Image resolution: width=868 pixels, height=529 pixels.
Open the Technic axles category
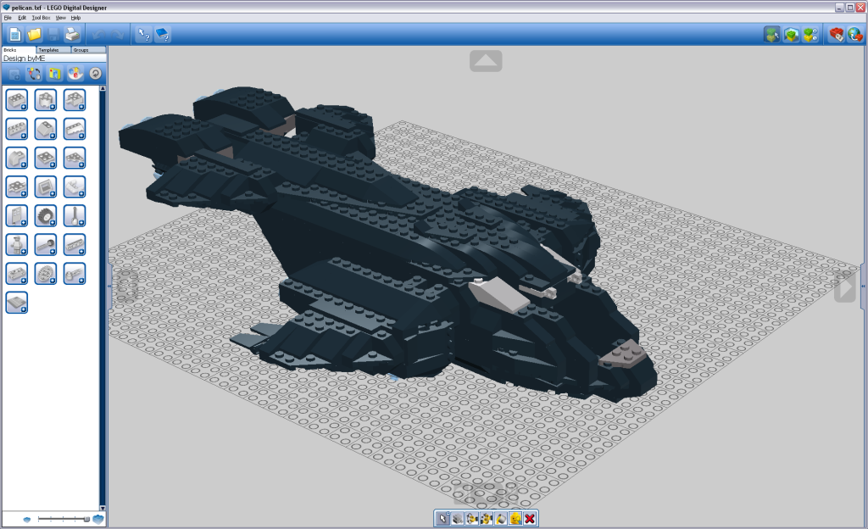[46, 245]
